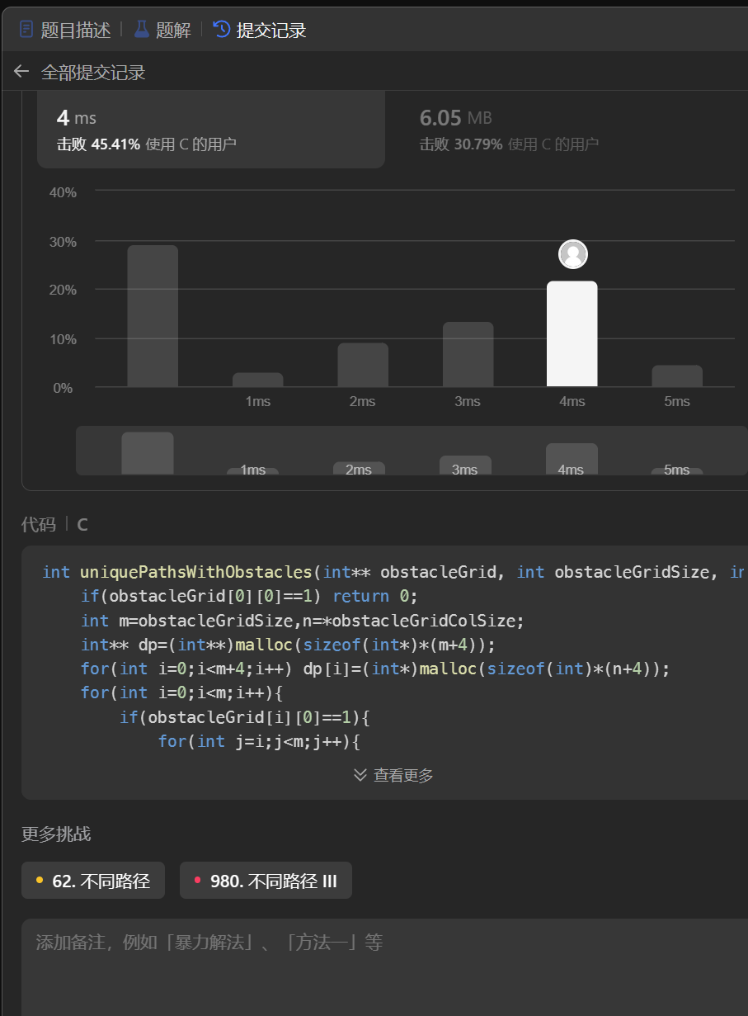Click the highlighted 4ms bar in chart
Image resolution: width=748 pixels, height=1016 pixels.
(x=572, y=334)
